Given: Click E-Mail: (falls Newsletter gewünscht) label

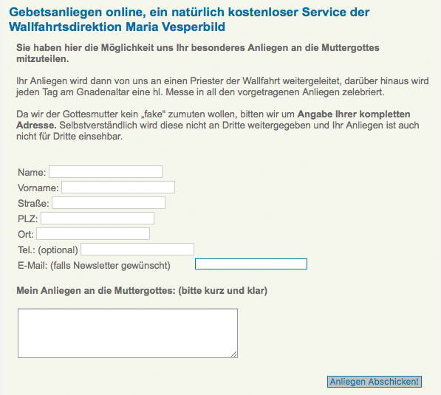Looking at the screenshot, I should 94,265.
